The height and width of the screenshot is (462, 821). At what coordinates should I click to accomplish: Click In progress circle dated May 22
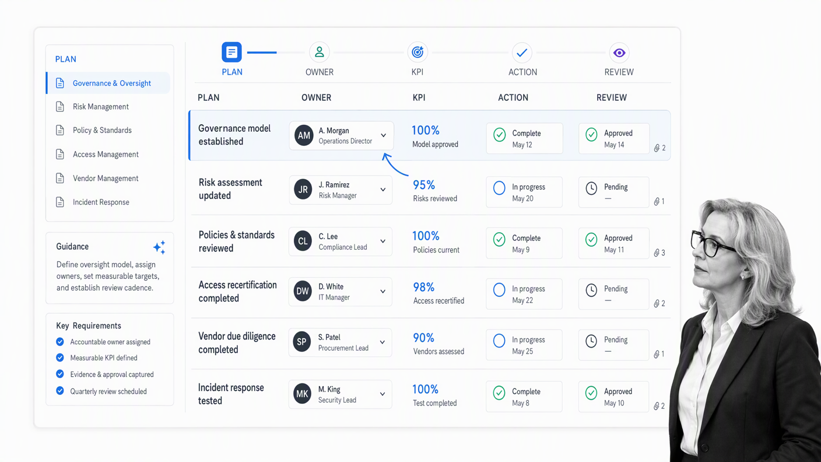coord(499,290)
